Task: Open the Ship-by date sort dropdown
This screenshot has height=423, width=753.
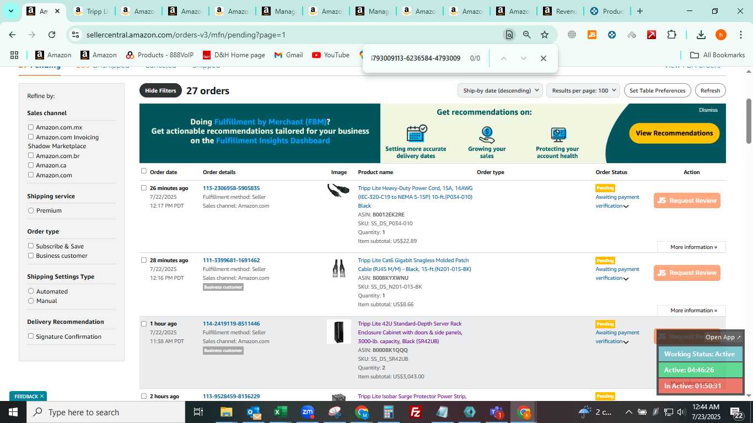Action: 500,90
